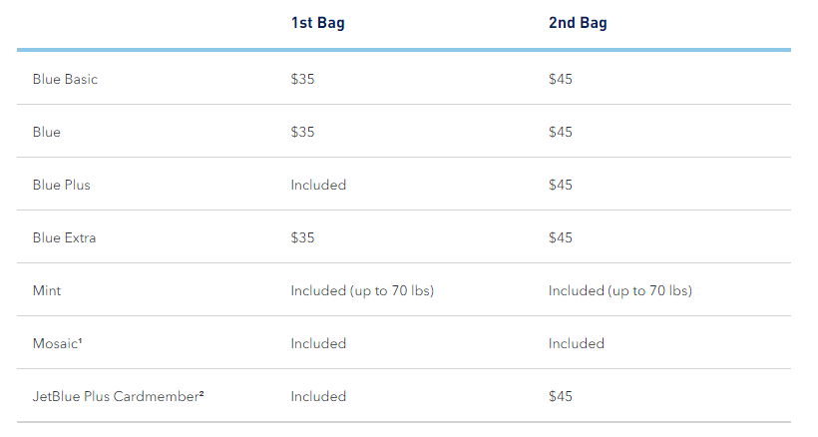The width and height of the screenshot is (818, 437).
Task: Click the 1st Bag column header
Action: (317, 24)
